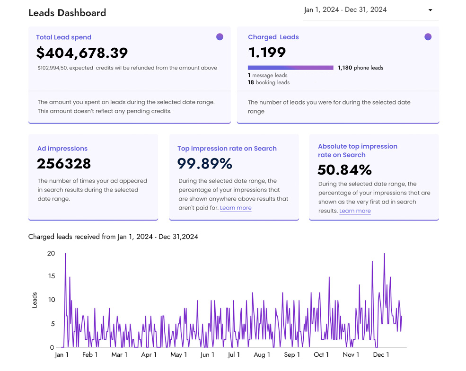Select the Charged Leads card title

click(x=273, y=37)
